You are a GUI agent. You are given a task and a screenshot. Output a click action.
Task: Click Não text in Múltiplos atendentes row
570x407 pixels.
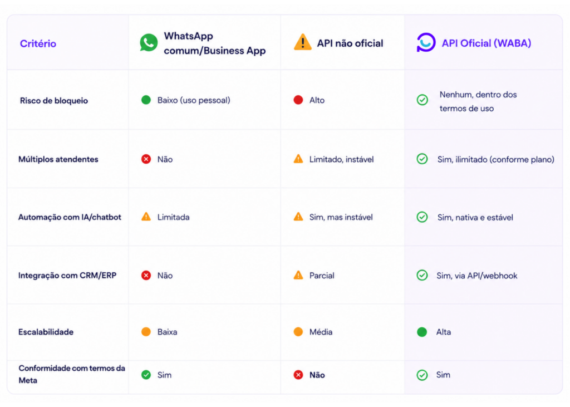click(x=165, y=159)
